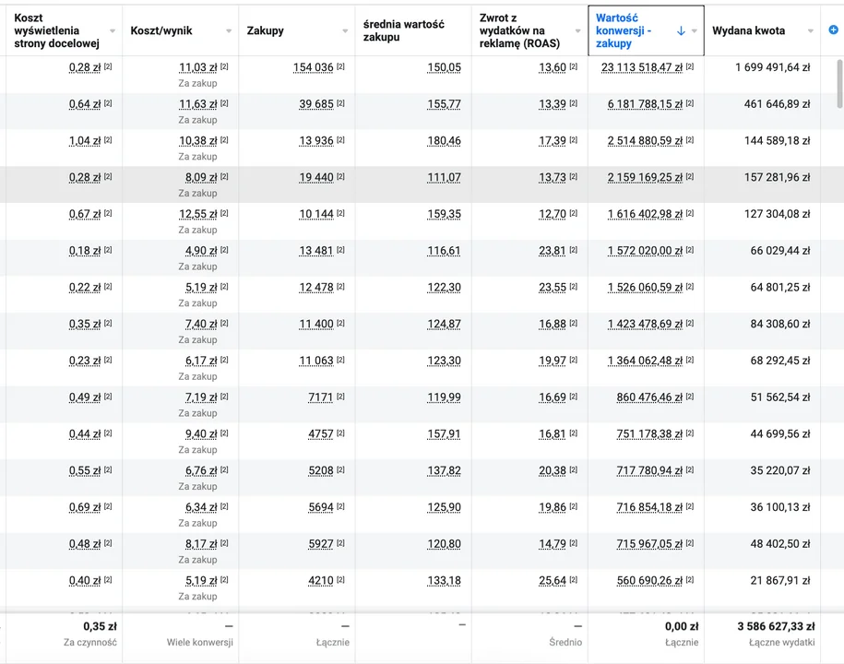Expand Wydana kwota column options
This screenshot has height=664, width=844.
pyautogui.click(x=810, y=31)
